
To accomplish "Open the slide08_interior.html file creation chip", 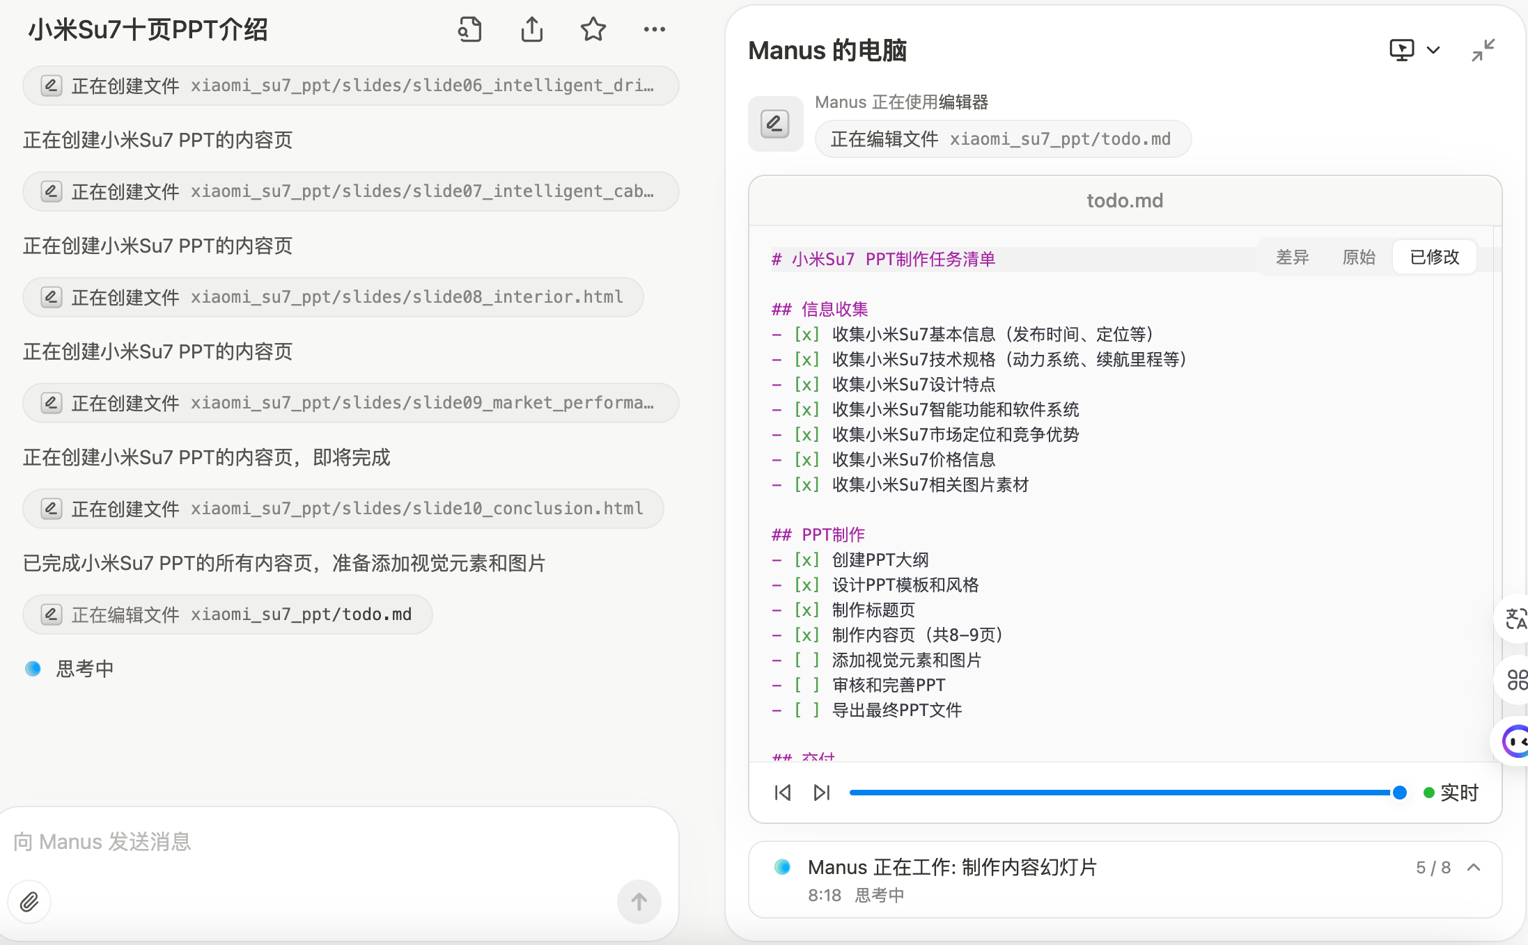I will (x=333, y=297).
